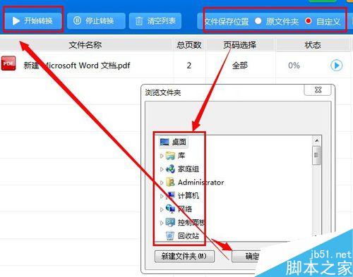The image size is (353, 277).
Task: Click the 0% progress status
Action: click(294, 66)
